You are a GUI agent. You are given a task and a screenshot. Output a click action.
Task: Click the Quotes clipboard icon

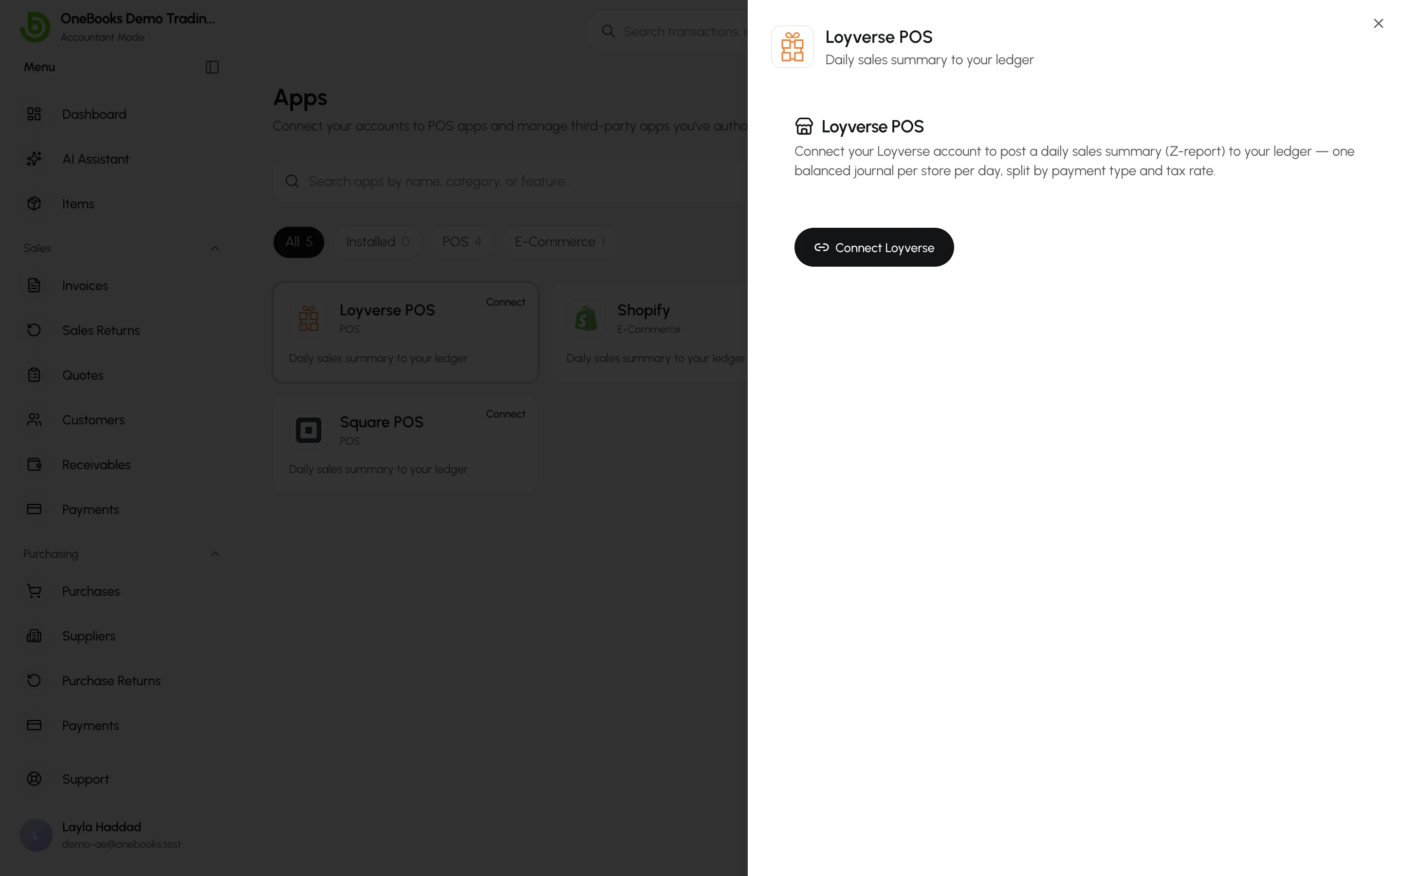[34, 375]
